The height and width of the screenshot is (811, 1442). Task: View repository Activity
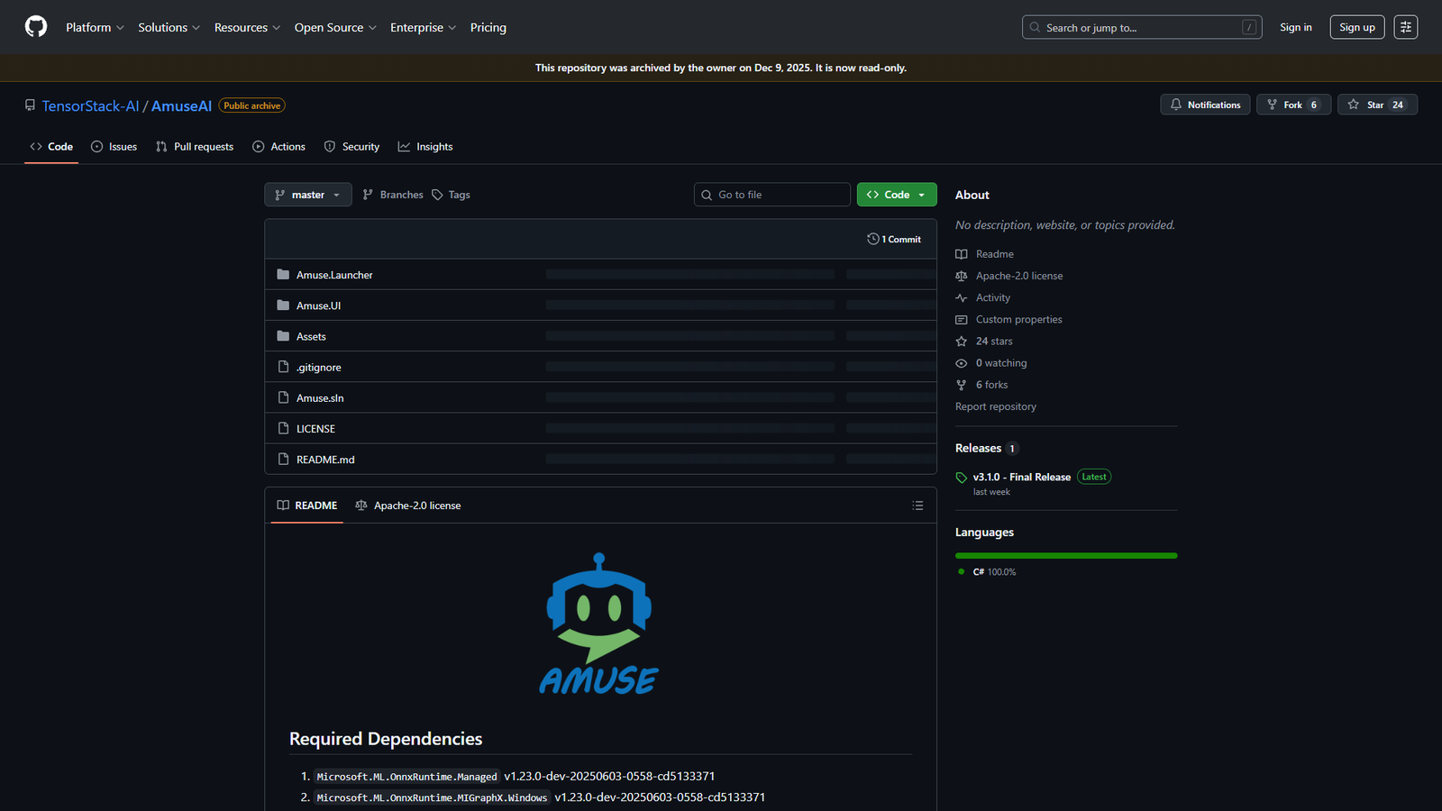point(993,297)
